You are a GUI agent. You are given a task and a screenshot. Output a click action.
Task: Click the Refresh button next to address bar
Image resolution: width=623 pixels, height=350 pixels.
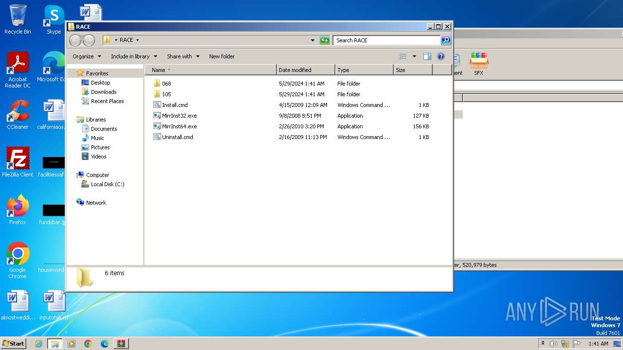tap(325, 40)
